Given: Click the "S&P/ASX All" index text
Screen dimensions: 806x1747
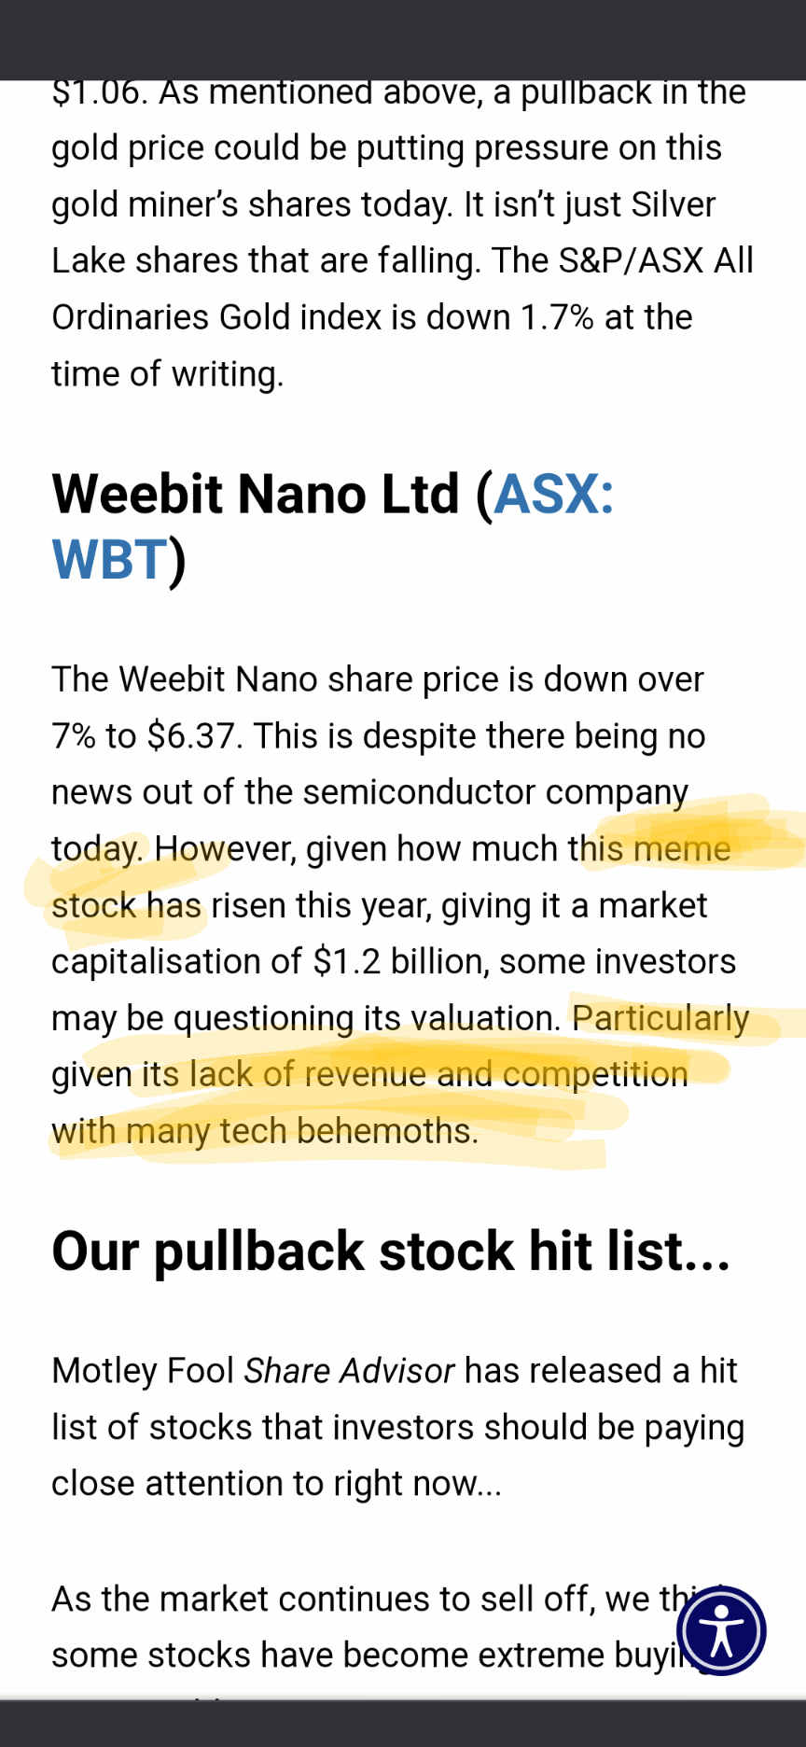Looking at the screenshot, I should click(x=656, y=260).
